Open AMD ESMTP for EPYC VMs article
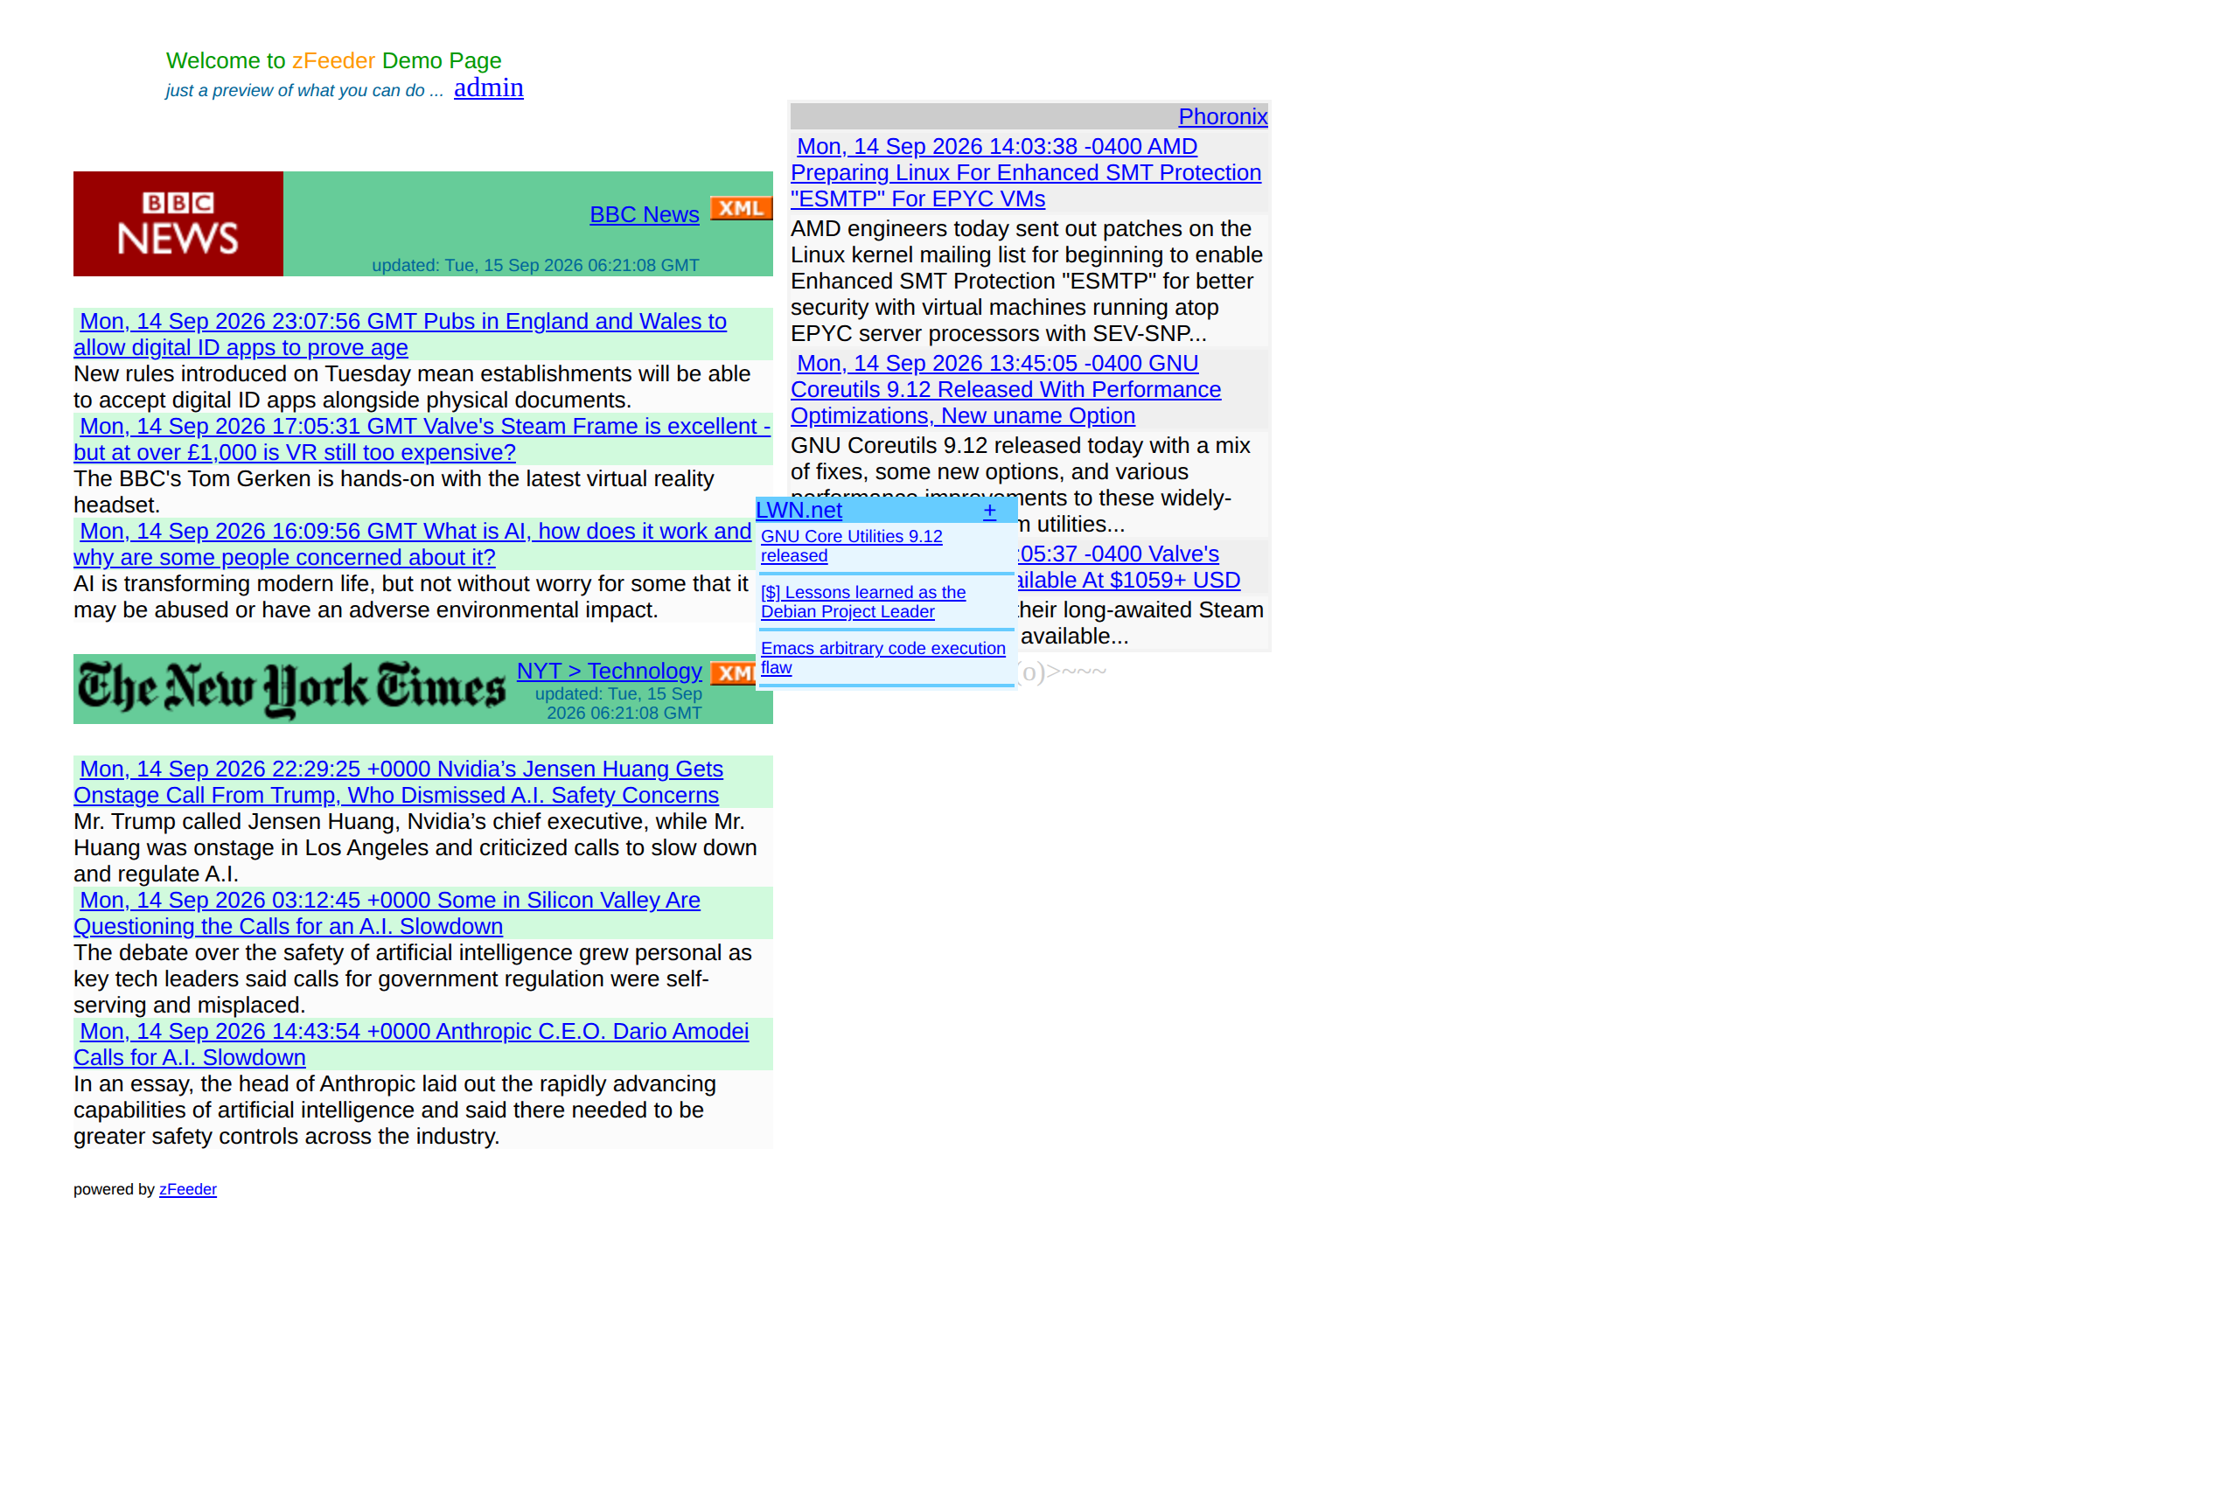Image resolution: width=2239 pixels, height=1504 pixels. pos(1026,172)
